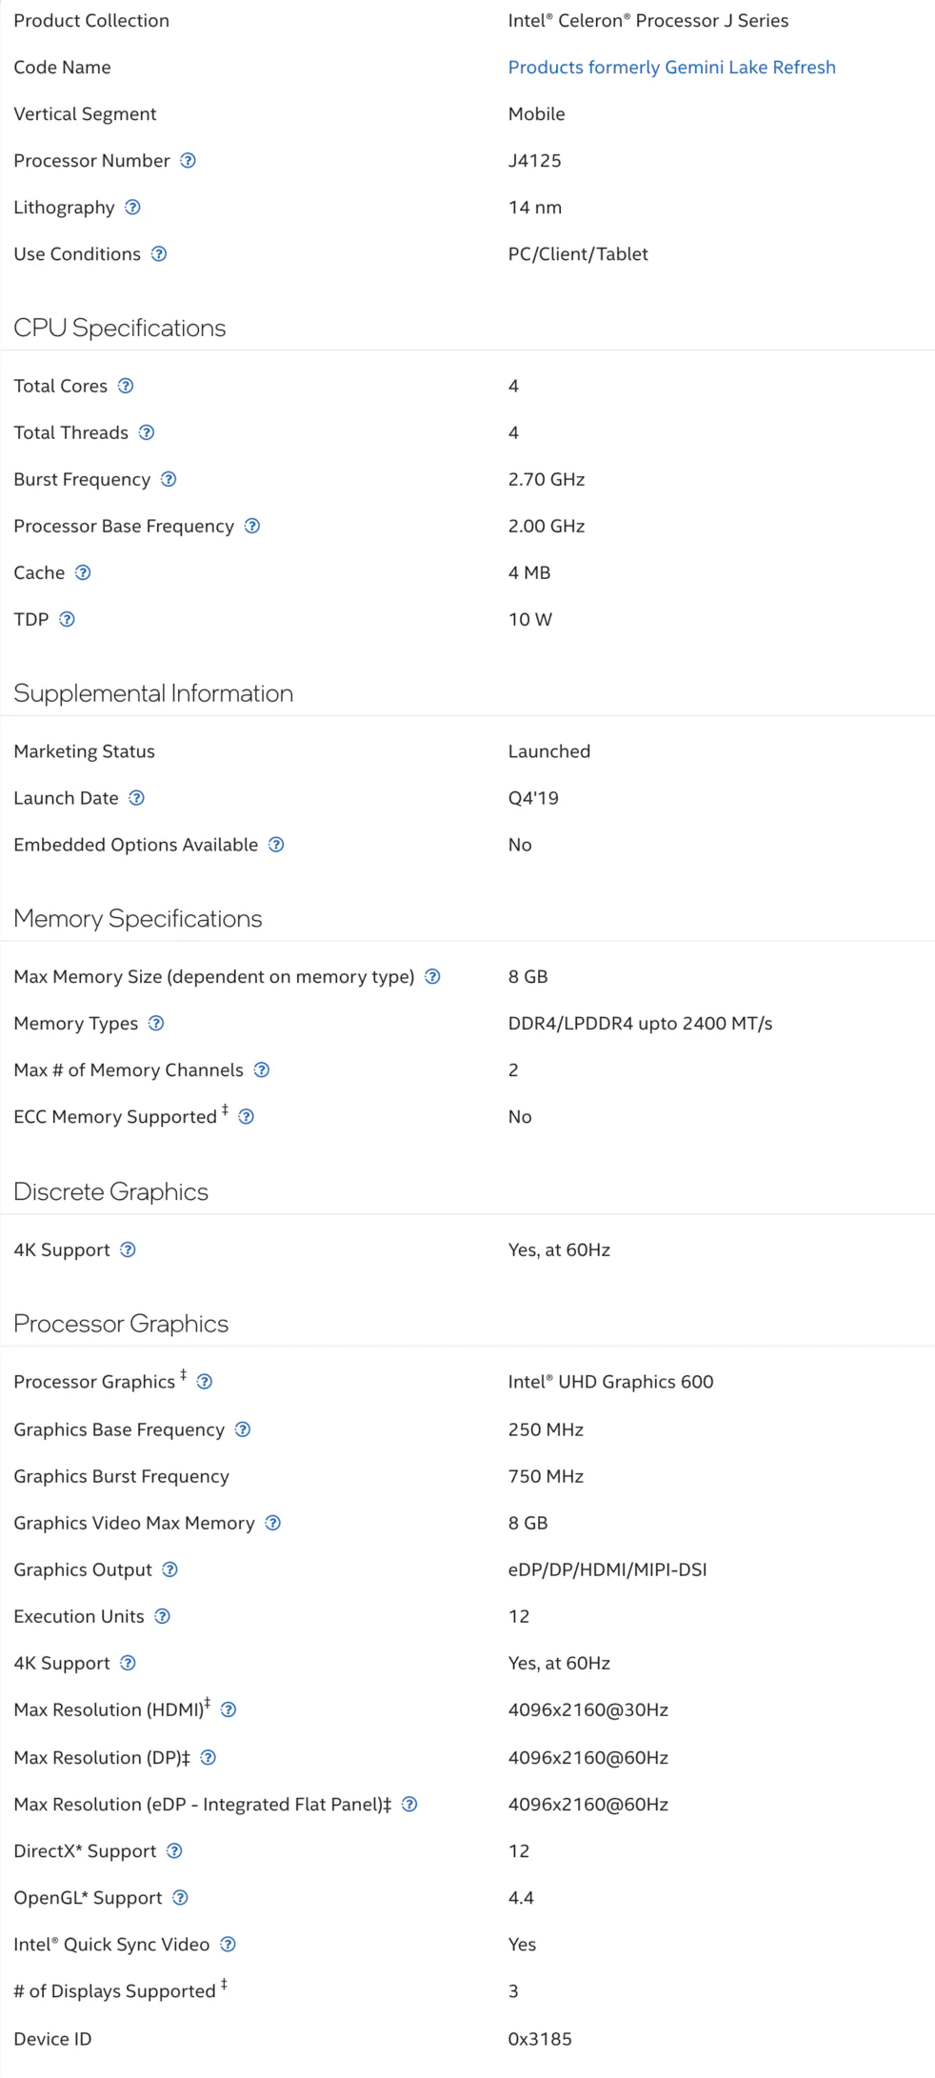Show info for Graphics Base Frequency

click(243, 1429)
